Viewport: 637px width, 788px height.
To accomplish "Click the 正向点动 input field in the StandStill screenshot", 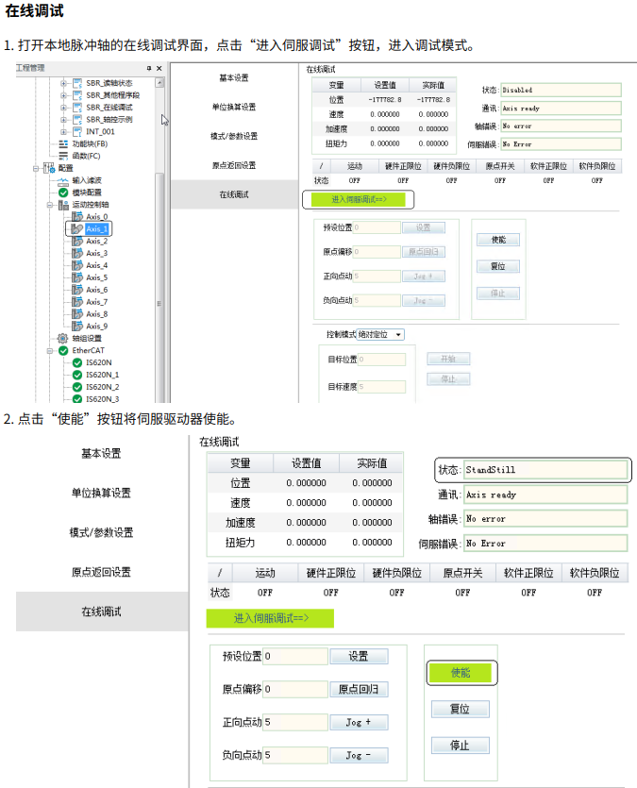I will 295,722.
